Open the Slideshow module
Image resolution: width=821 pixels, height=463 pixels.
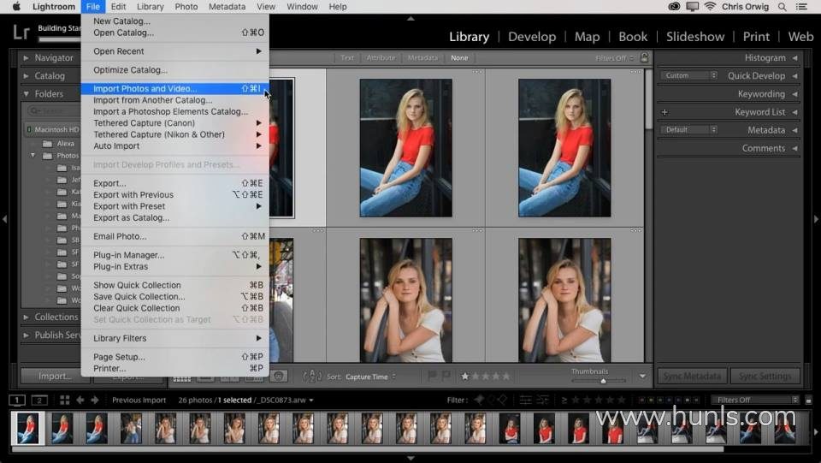[695, 37]
